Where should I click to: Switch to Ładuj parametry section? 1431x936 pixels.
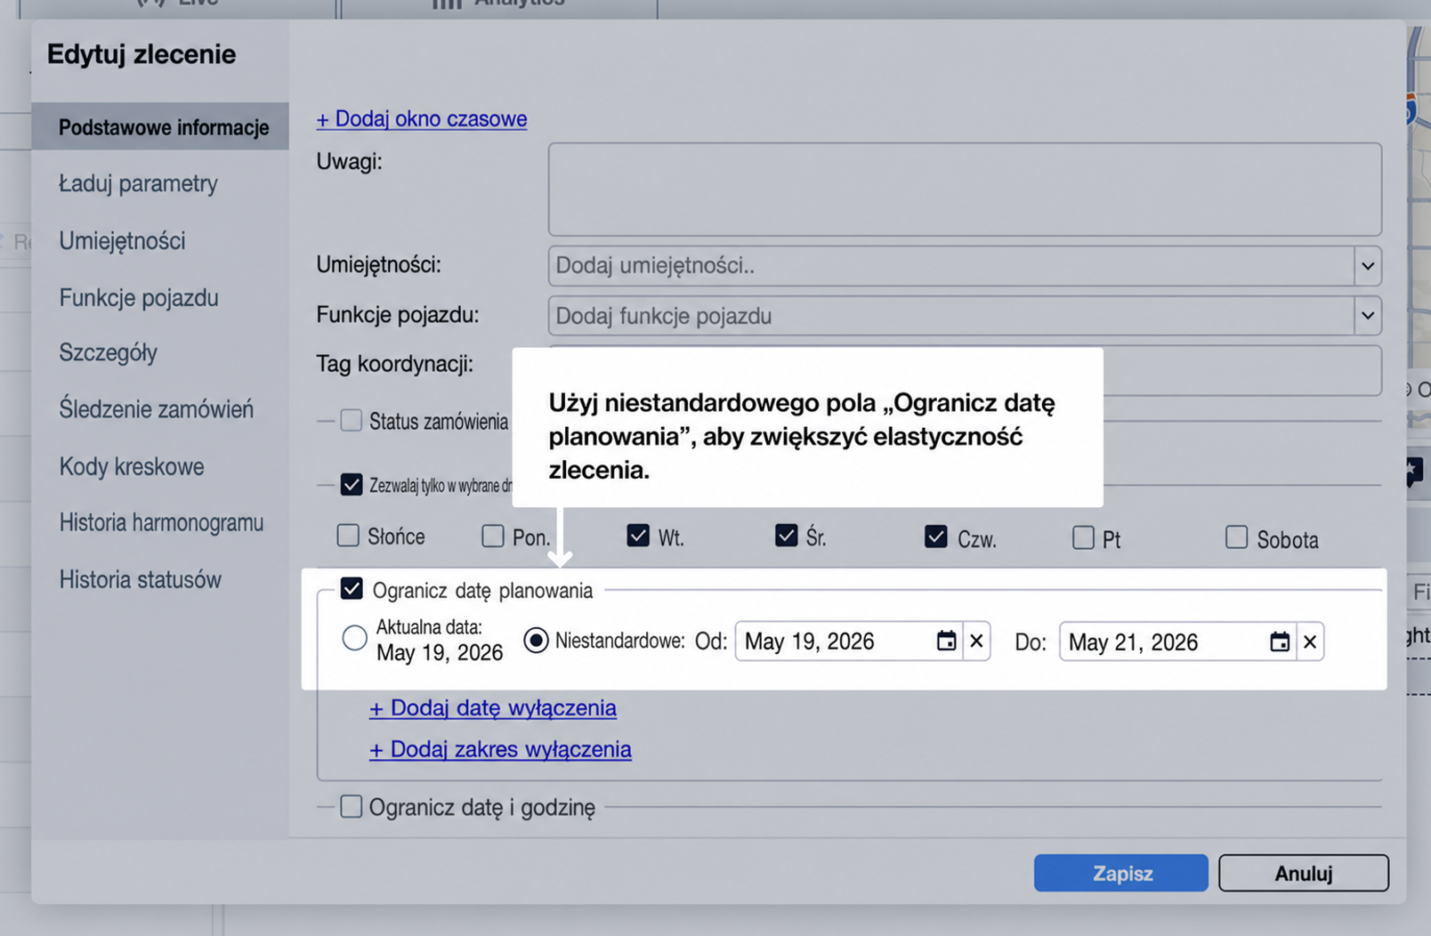click(x=138, y=183)
